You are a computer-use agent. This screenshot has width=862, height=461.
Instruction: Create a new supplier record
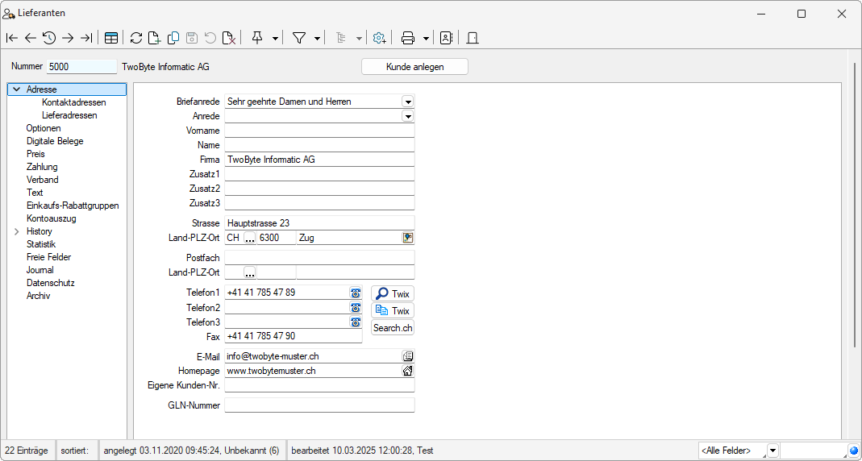pos(155,38)
